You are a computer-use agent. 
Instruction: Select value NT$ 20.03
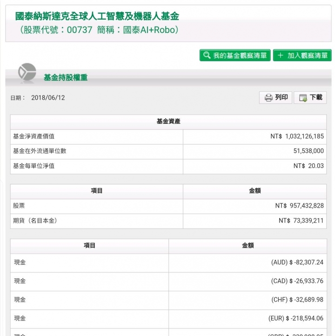pyautogui.click(x=308, y=166)
